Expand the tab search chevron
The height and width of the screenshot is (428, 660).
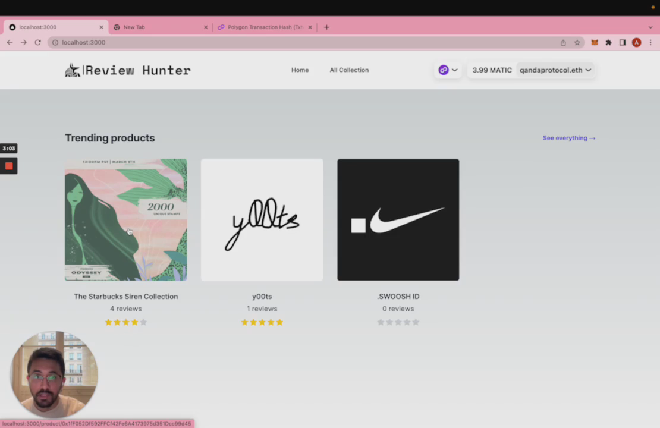[x=650, y=27]
